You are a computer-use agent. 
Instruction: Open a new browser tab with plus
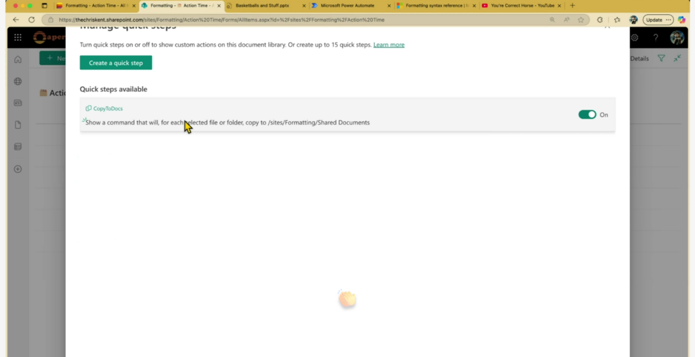click(572, 5)
